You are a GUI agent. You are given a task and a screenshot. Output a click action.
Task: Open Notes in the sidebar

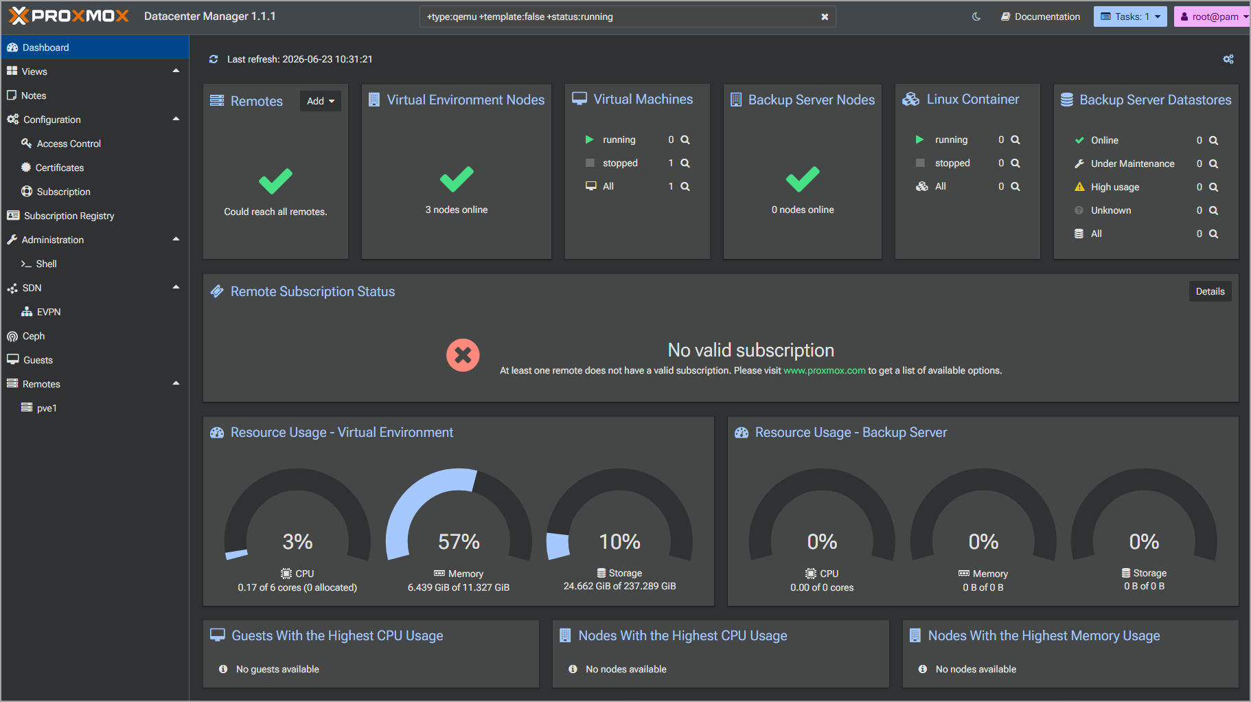tap(95, 95)
